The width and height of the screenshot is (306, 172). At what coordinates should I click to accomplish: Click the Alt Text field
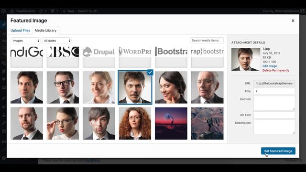[x=274, y=115]
